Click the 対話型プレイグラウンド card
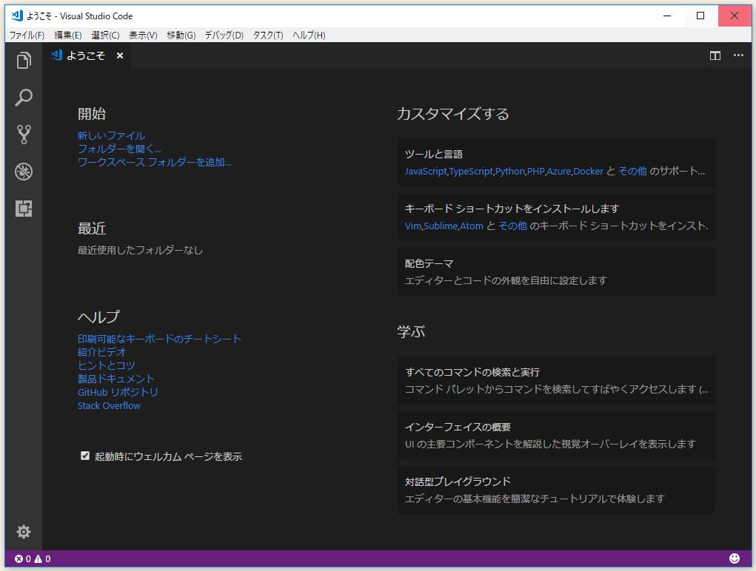Viewport: 756px width, 571px height. coord(556,490)
